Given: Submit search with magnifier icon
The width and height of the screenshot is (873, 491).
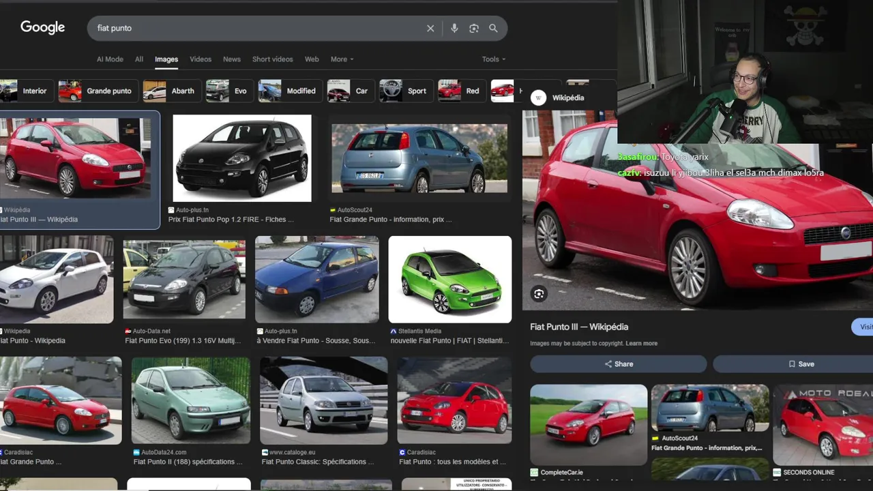Looking at the screenshot, I should [x=493, y=28].
